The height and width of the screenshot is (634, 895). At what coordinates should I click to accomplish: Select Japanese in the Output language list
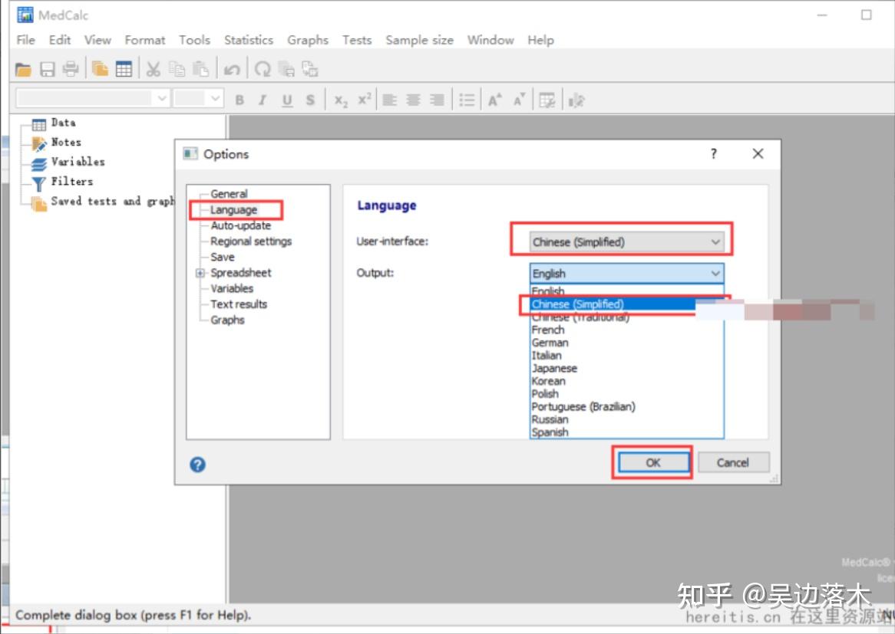coord(554,368)
